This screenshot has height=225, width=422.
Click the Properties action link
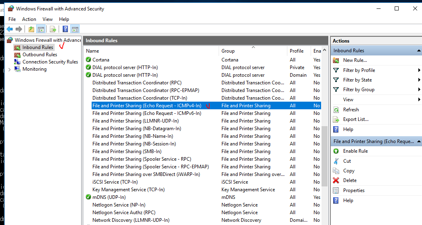coord(354,190)
